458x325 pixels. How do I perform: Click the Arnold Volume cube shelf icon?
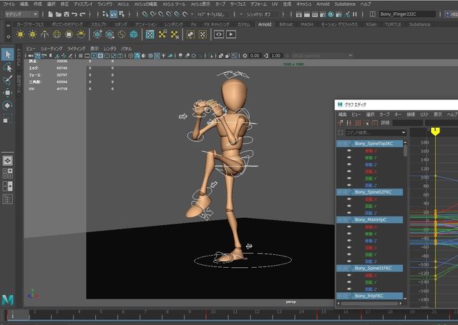click(134, 34)
